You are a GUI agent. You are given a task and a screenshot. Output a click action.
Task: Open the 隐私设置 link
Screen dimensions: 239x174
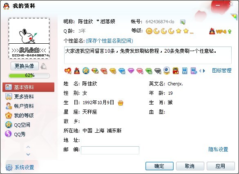pos(218,149)
